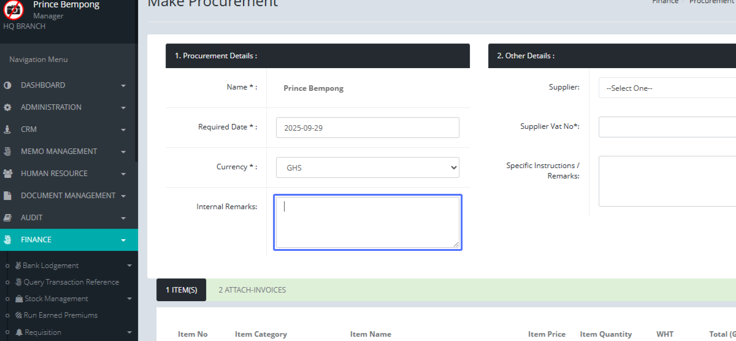736x341 pixels.
Task: Click the Human Resource people icon
Action: 8,174
